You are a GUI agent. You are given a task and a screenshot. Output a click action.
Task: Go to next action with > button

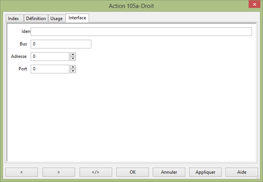coord(58,172)
